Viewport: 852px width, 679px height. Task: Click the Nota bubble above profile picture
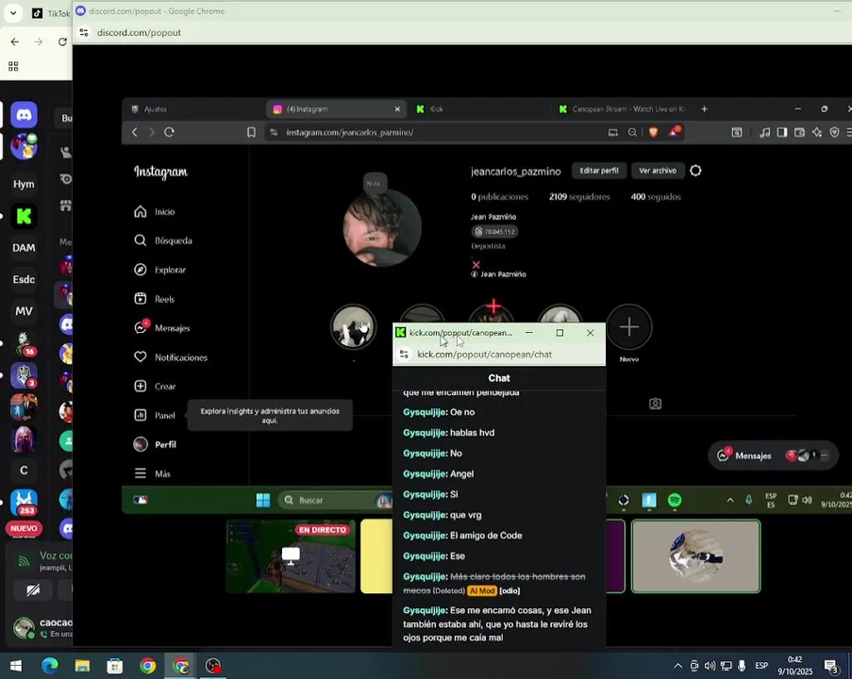pyautogui.click(x=375, y=183)
